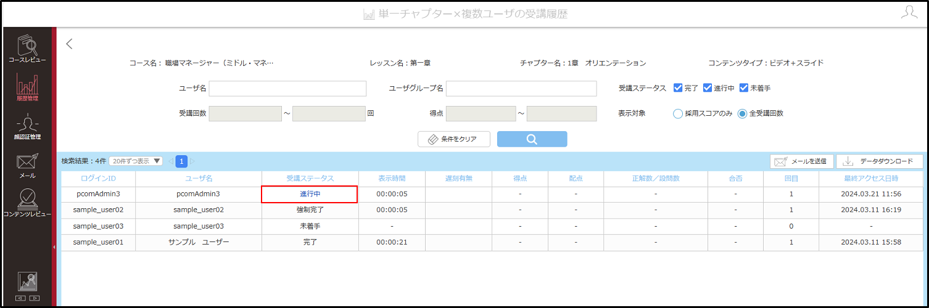This screenshot has width=929, height=308.
Task: Select the 全受講回数 radio button
Action: 743,113
